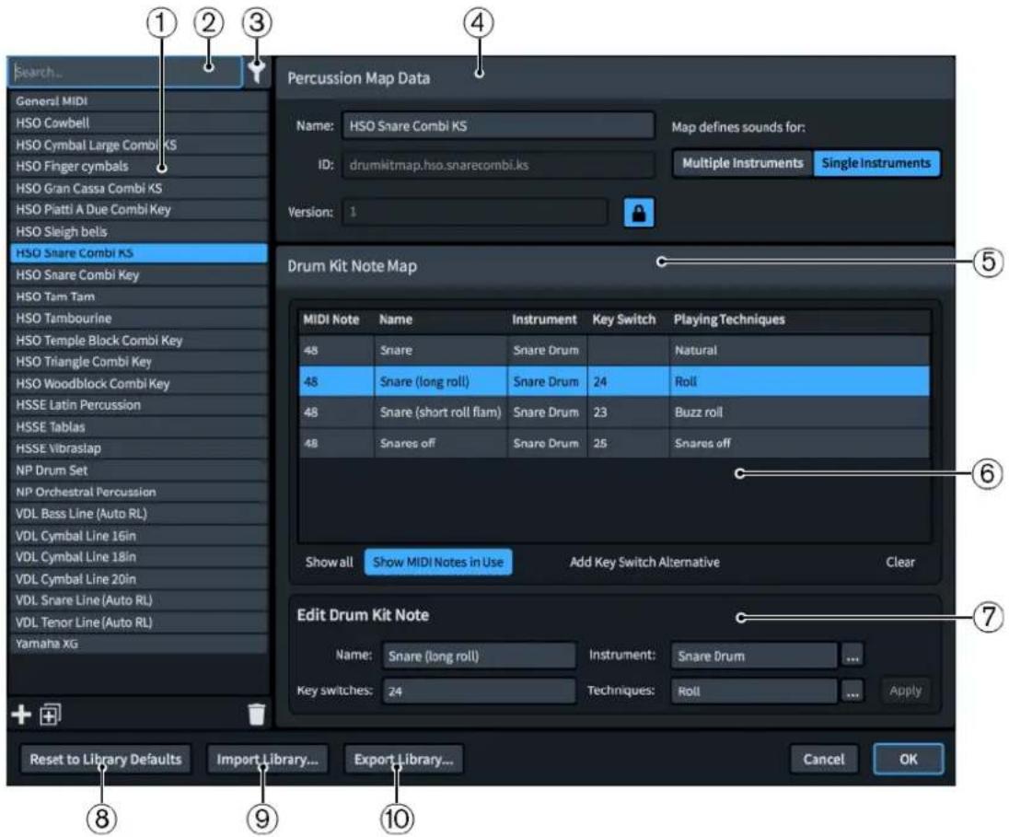Open instrument chooser next to Snare Drum field
Image resolution: width=1009 pixels, height=837 pixels.
(852, 657)
